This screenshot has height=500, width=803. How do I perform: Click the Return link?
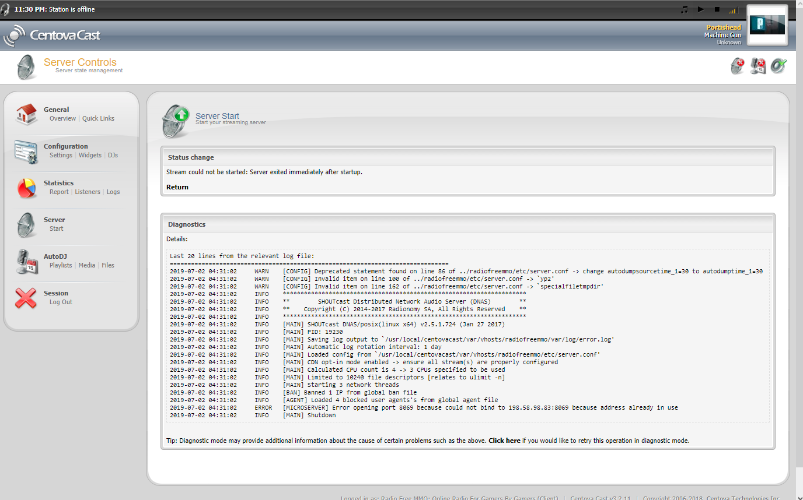coord(177,187)
